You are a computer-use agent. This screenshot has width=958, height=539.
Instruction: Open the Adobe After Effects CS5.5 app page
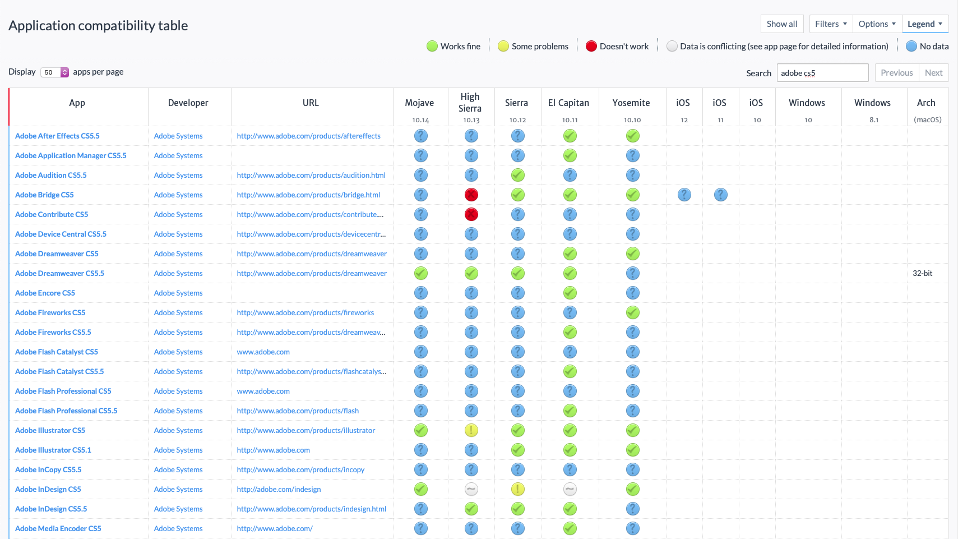click(57, 136)
